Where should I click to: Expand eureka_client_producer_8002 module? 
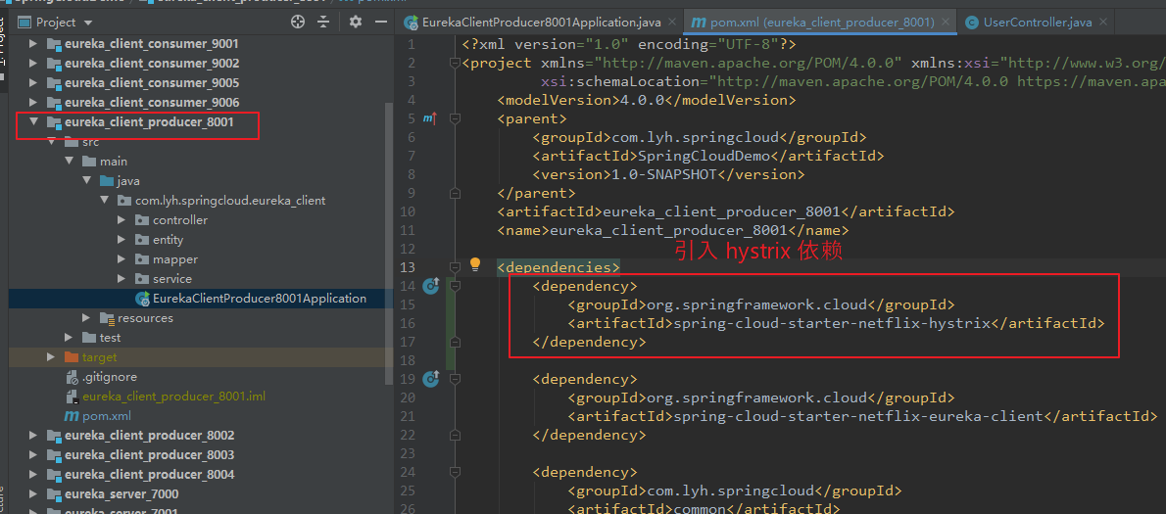pos(32,436)
